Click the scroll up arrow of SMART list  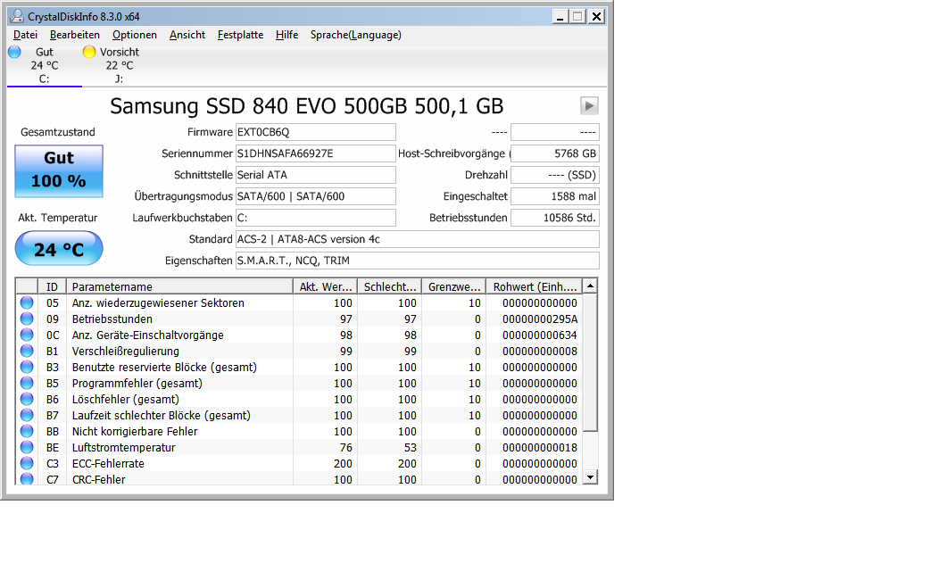590,286
